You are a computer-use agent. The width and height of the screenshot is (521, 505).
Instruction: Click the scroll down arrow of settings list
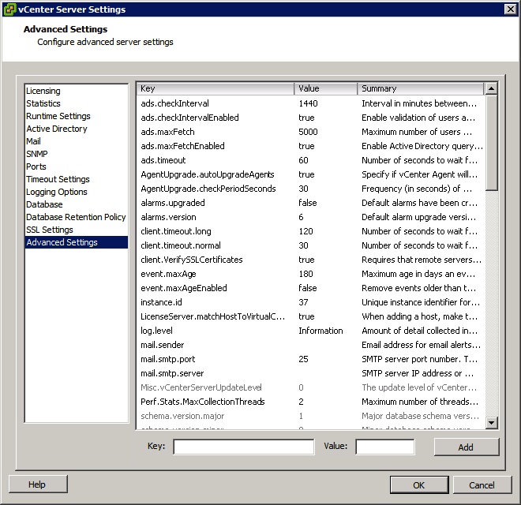click(491, 423)
